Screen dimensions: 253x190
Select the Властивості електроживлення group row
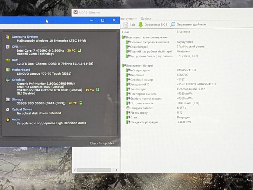click(x=145, y=37)
